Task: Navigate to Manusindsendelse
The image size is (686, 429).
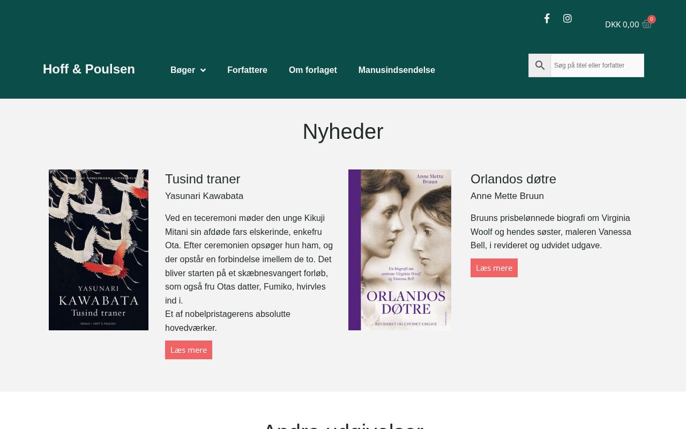Action: point(397,70)
